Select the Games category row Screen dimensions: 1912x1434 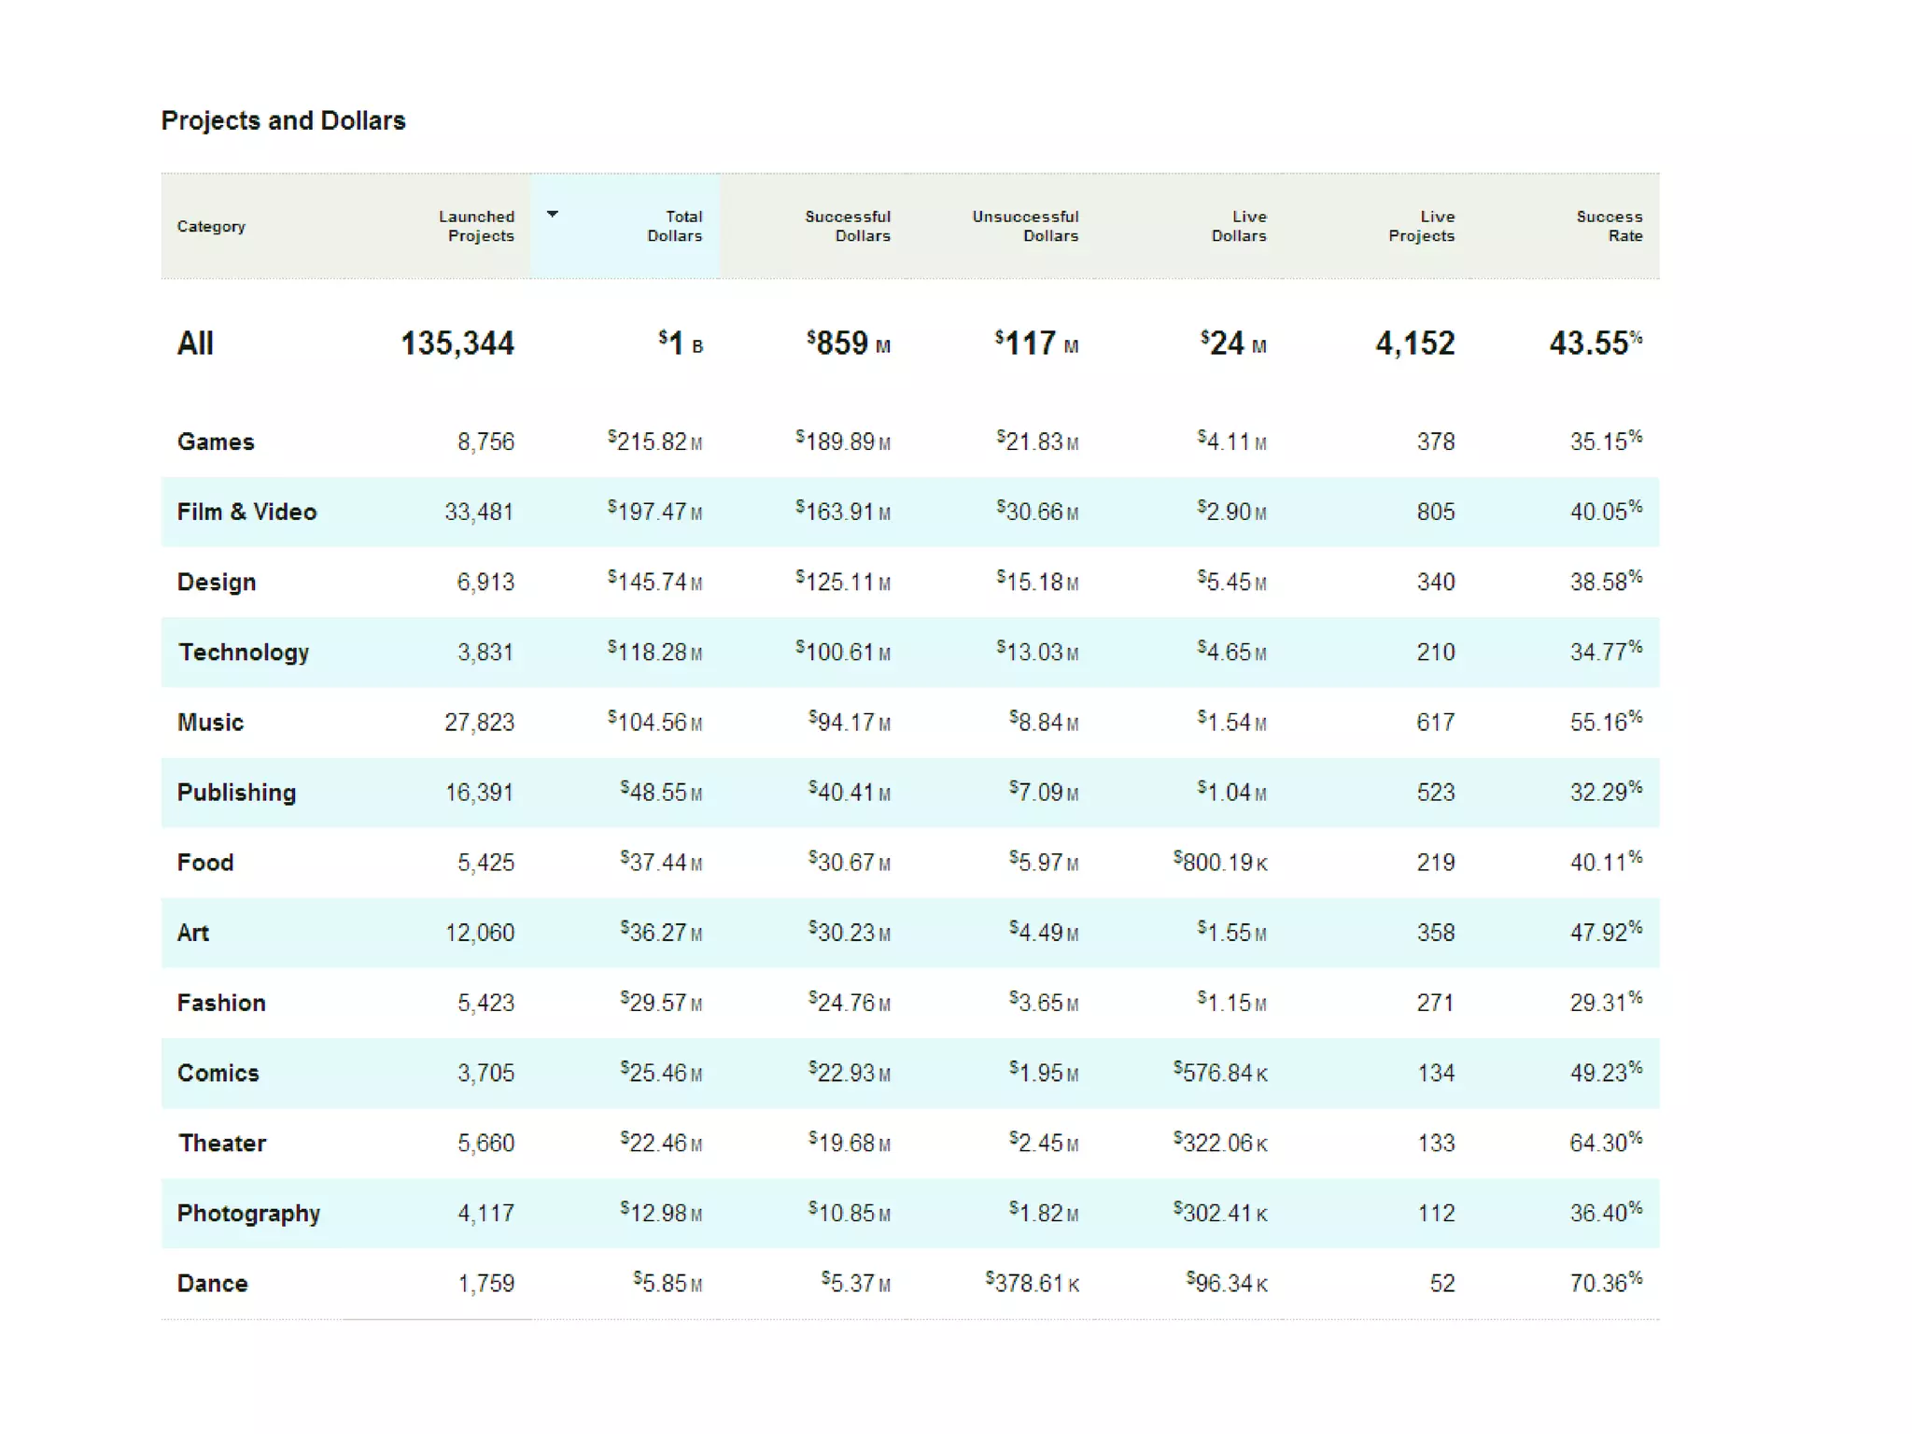216,442
